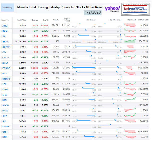Open the LCII ticker link
The image size is (152, 142).
[x=5, y=84]
